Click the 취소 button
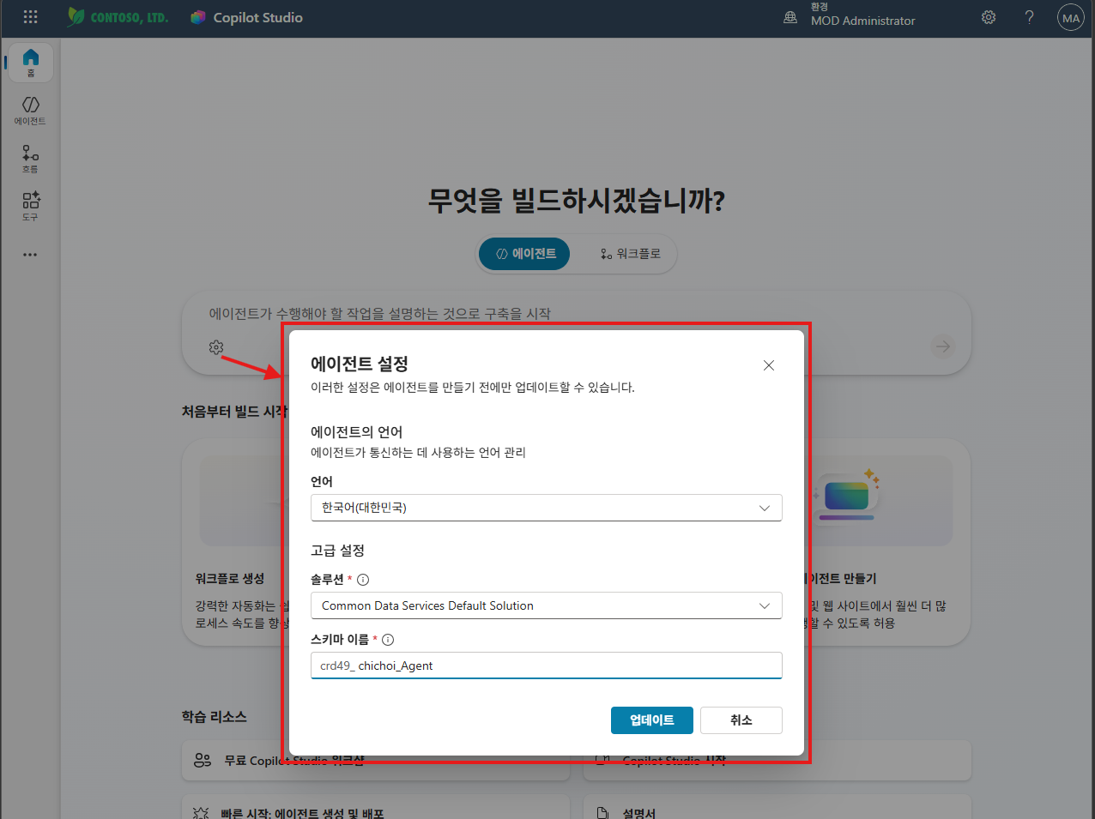The width and height of the screenshot is (1095, 819). (741, 720)
